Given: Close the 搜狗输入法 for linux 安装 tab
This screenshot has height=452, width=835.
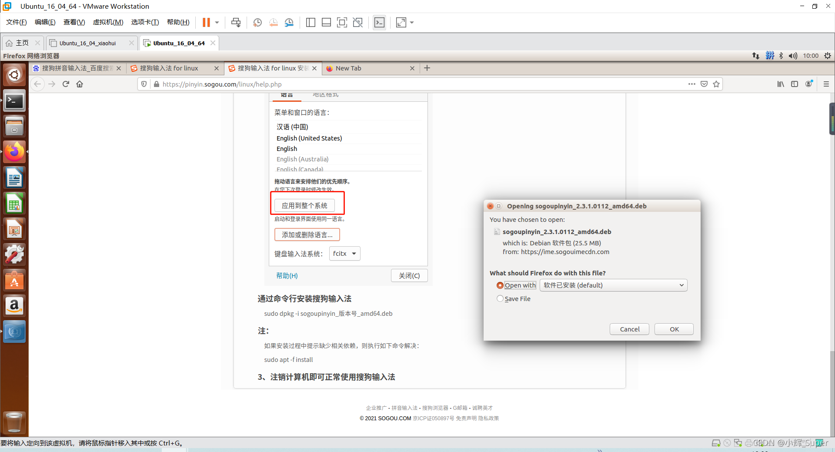Looking at the screenshot, I should pos(314,68).
